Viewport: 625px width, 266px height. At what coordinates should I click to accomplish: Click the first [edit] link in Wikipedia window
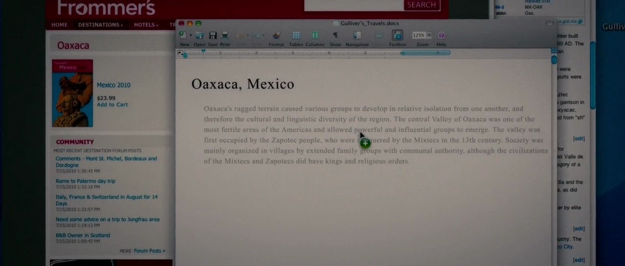(x=579, y=139)
